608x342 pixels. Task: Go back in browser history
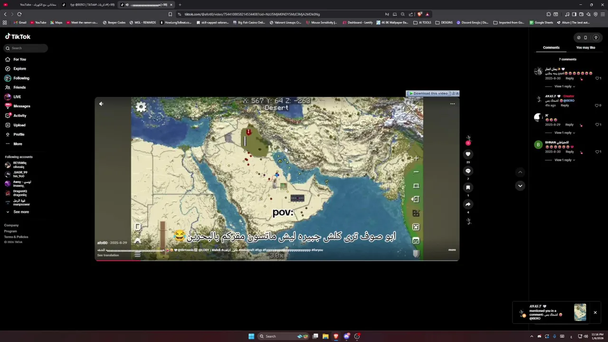[x=5, y=14]
